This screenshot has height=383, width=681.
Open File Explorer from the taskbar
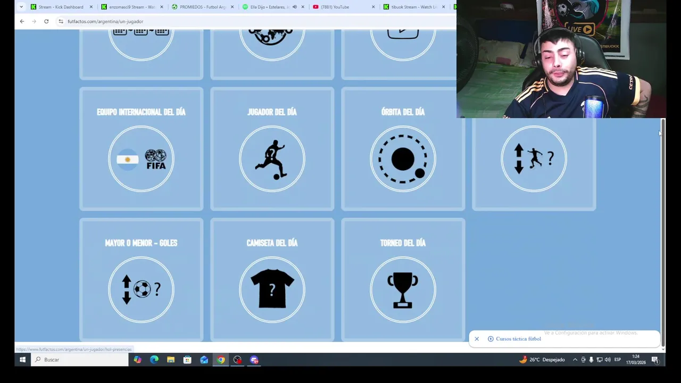[171, 360]
